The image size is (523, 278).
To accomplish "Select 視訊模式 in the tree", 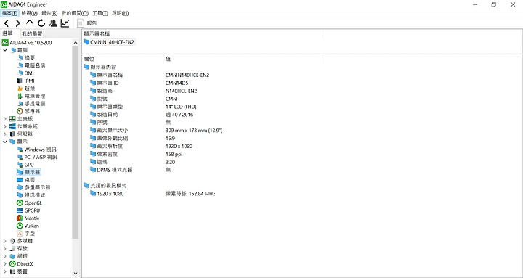I will (x=31, y=195).
